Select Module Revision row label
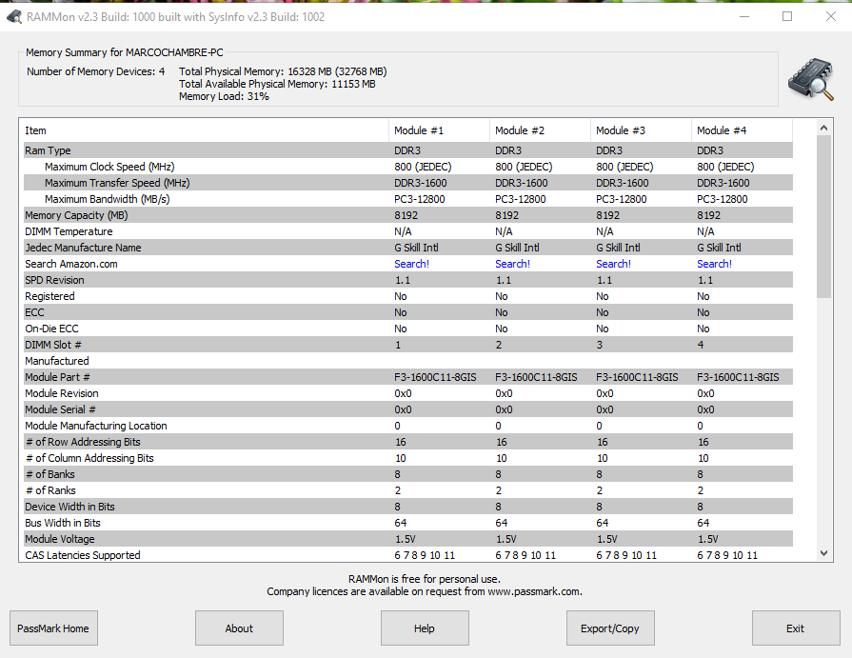Viewport: 852px width, 658px height. click(x=61, y=393)
